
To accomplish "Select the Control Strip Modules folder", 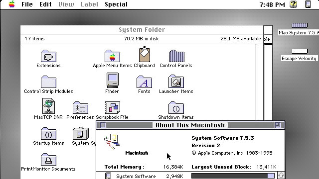I will coord(48,82).
